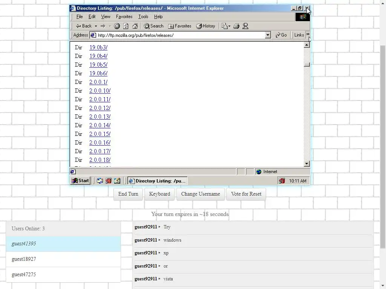Click the Links toolbar label
Viewport: 386px width, 289px height.
click(299, 35)
